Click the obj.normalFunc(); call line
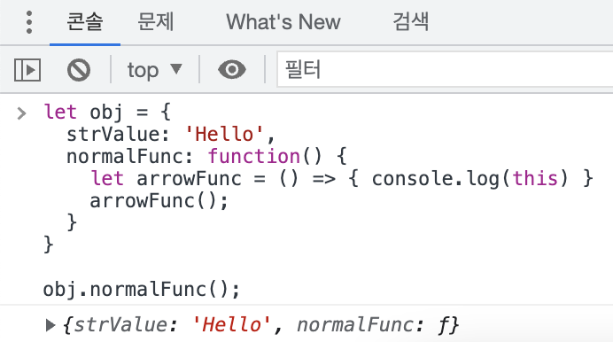The height and width of the screenshot is (342, 613). tap(141, 290)
